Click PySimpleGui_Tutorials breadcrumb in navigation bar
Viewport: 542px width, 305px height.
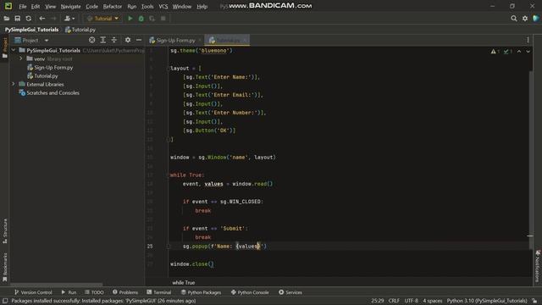(x=32, y=30)
